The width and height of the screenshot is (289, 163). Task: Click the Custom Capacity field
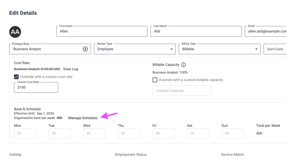coord(182,91)
